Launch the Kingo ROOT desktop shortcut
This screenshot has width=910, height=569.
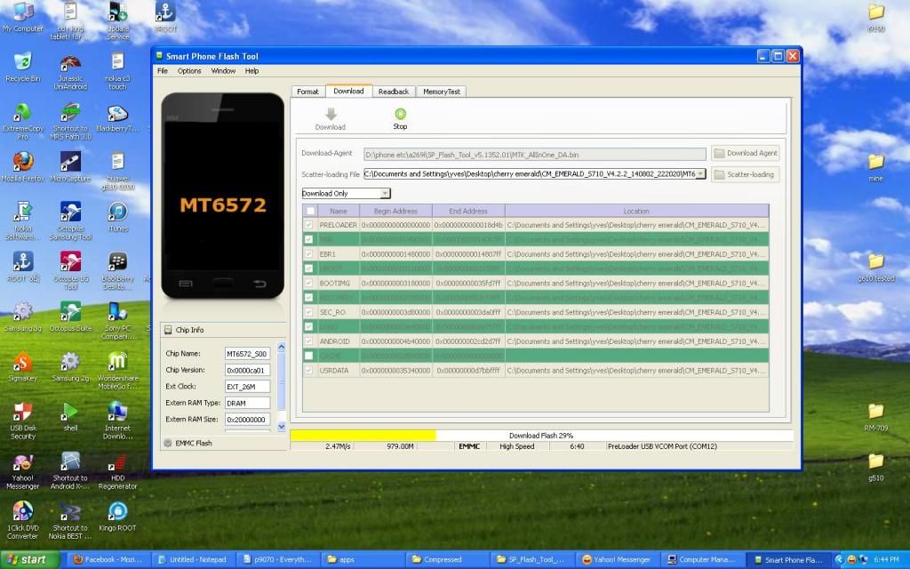pyautogui.click(x=117, y=512)
